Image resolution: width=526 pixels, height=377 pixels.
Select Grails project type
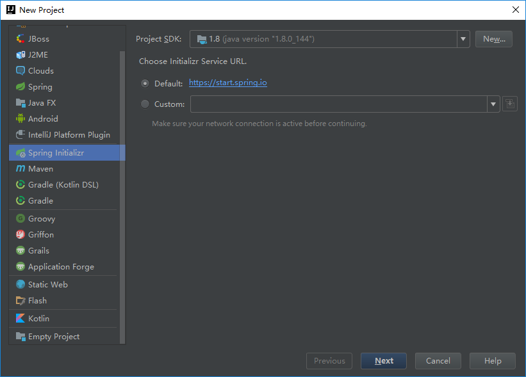point(64,251)
